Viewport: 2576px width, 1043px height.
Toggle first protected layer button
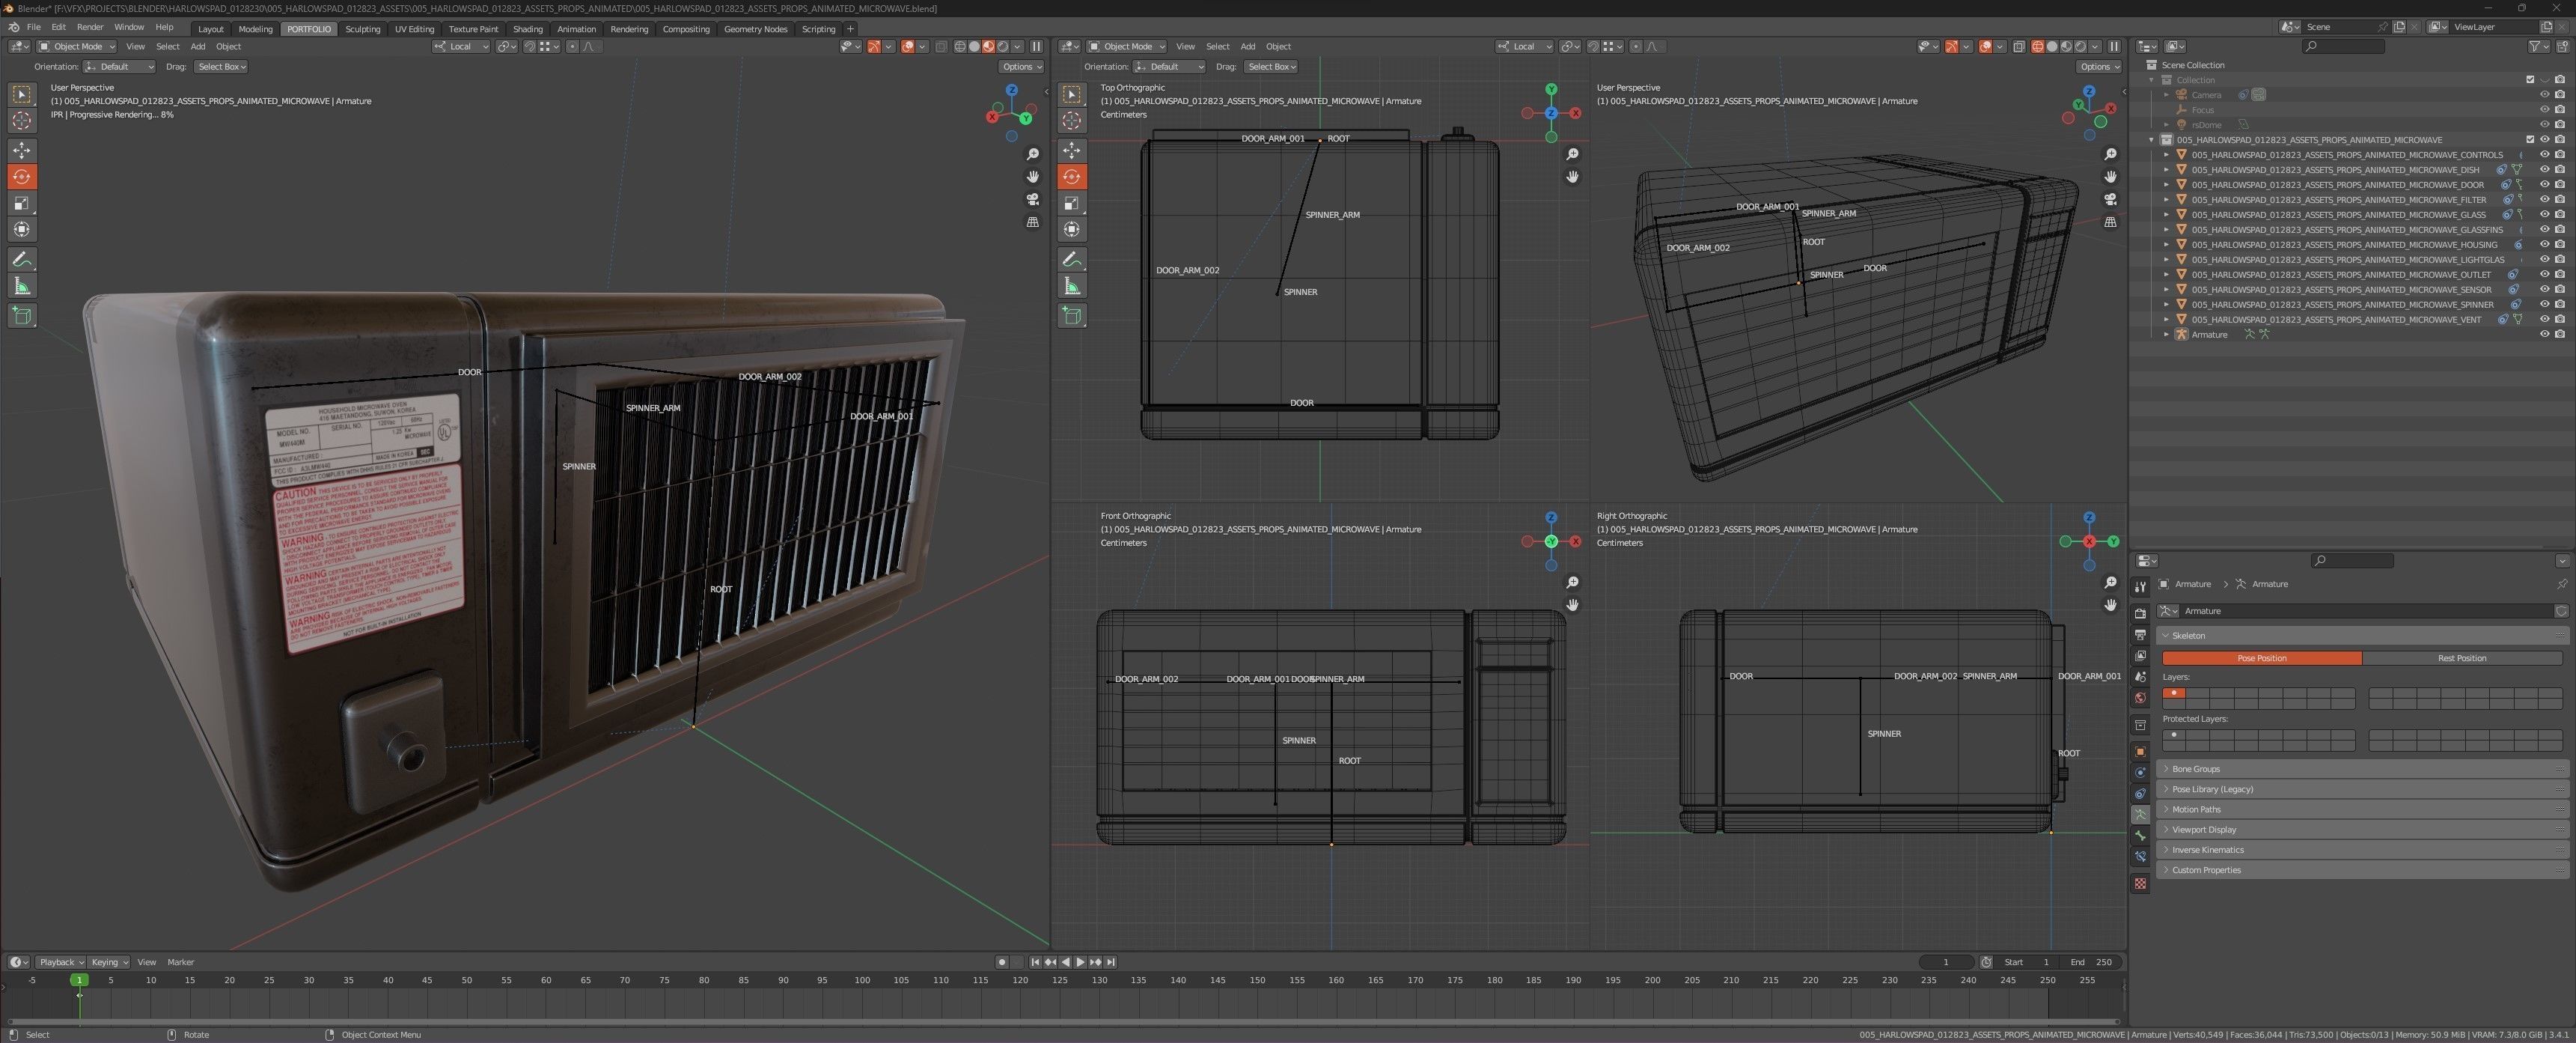point(2174,735)
